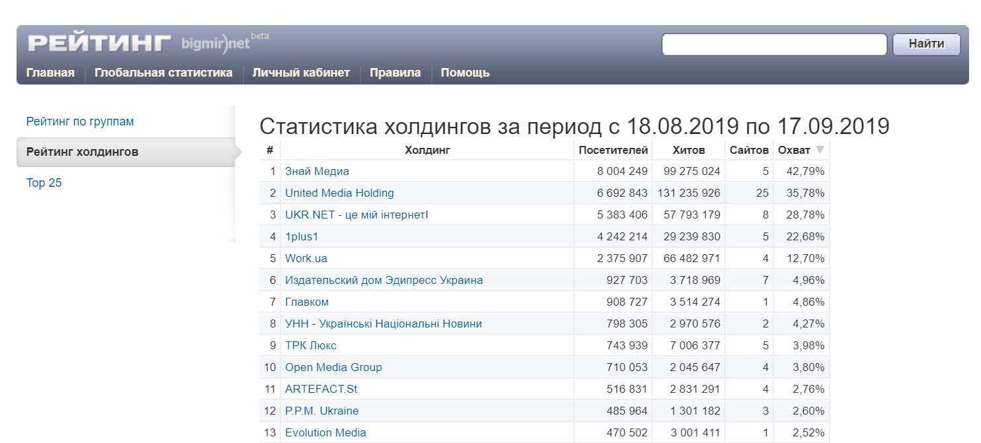981x443 pixels.
Task: Open UKR.NET - це мій інтернет! link
Action: point(357,215)
